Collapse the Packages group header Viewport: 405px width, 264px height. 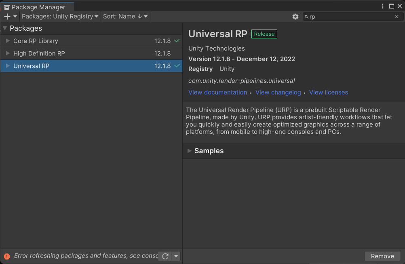tap(5, 28)
